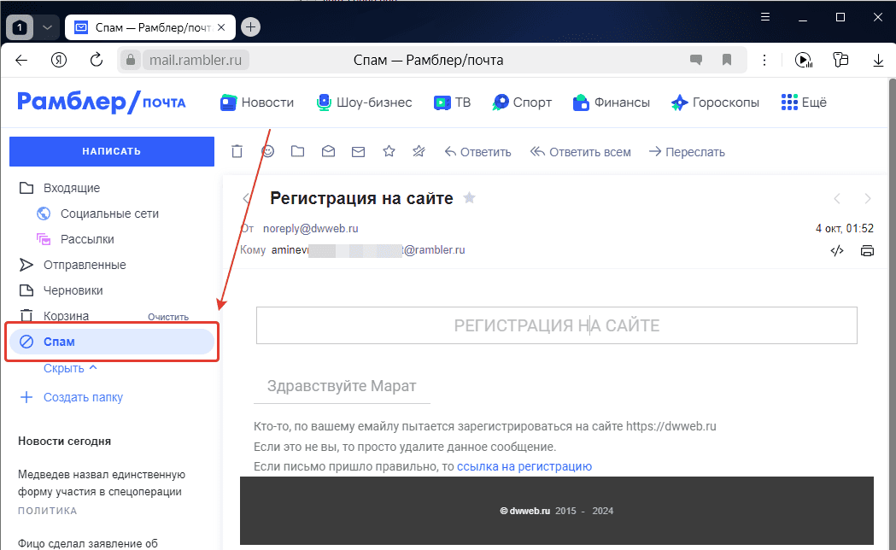Star the email next to its subject title
Image resolution: width=896 pixels, height=550 pixels.
(x=469, y=197)
